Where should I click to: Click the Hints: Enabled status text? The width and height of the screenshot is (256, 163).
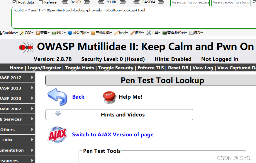point(173,59)
